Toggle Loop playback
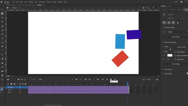The image size is (188, 106). (103, 79)
